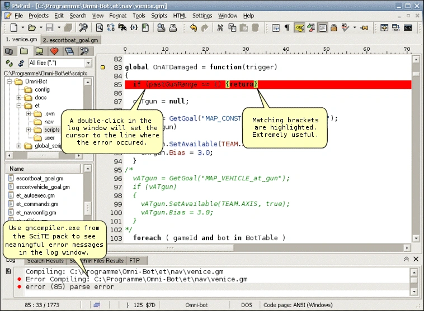Expand the docs folder in tree

(19, 98)
